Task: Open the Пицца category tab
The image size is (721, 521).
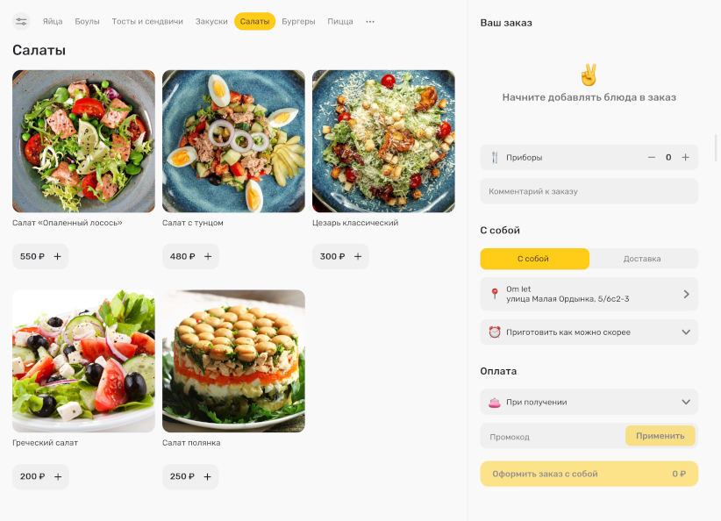Action: click(340, 22)
